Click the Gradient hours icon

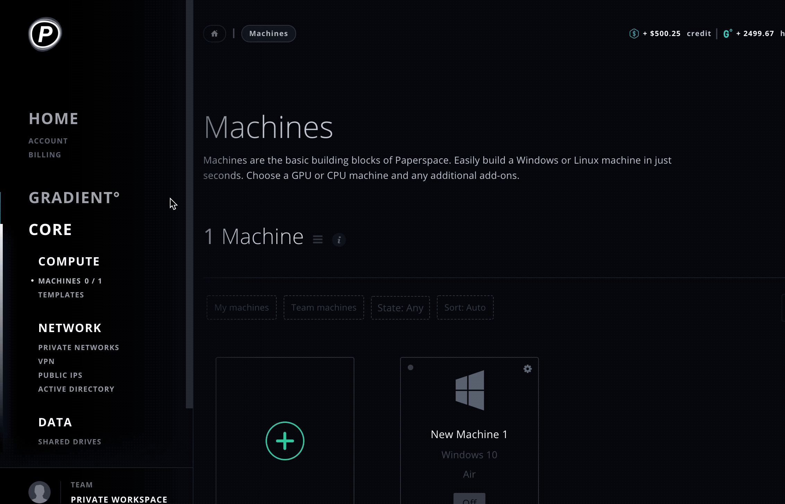tap(727, 34)
